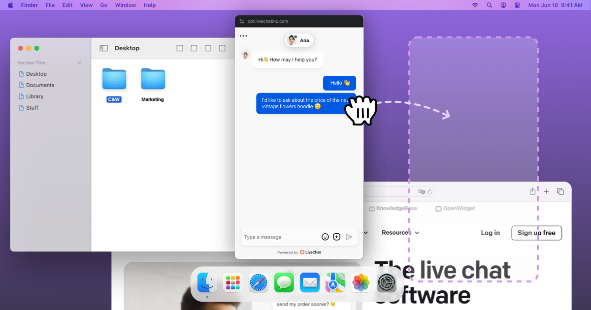591x310 pixels.
Task: Open Messages from the Dock
Action: 284,283
